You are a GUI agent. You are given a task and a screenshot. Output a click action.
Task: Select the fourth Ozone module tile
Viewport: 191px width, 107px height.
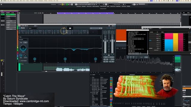49,32
